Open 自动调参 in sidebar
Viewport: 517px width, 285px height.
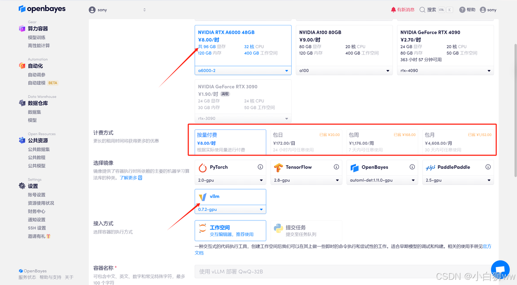(36, 75)
